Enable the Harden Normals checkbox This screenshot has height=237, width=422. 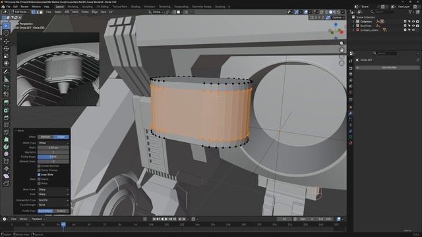[39, 166]
